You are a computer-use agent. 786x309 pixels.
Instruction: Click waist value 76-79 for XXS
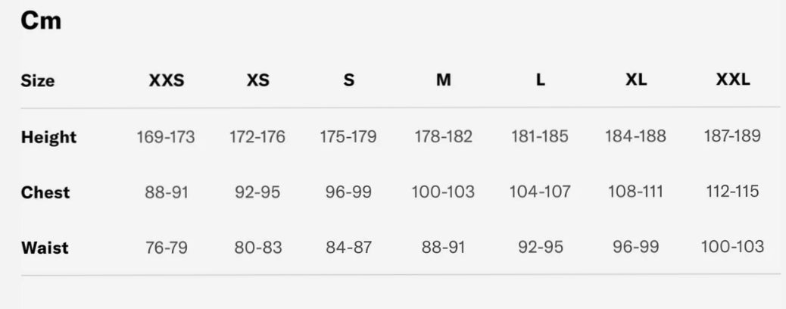[x=166, y=248]
